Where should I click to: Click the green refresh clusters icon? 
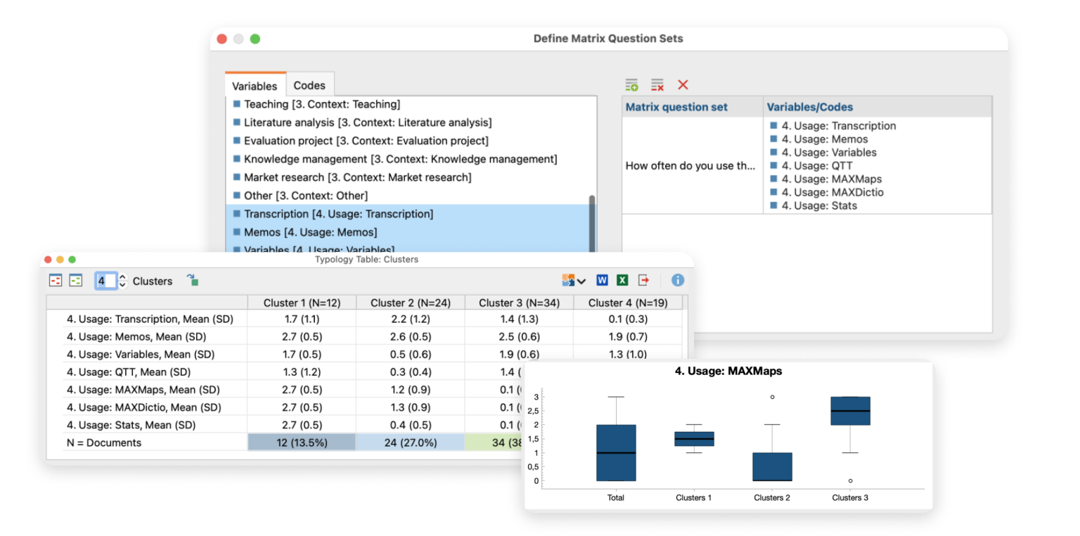click(193, 281)
